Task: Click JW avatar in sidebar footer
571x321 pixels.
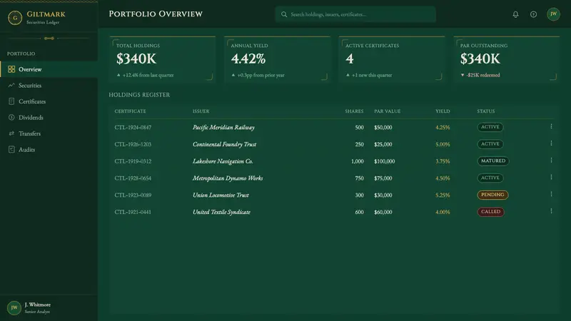Action: [14, 307]
